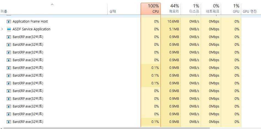The height and width of the screenshot is (129, 261).
Task: Click the first 0.1% CPU value cell
Action: [151, 68]
